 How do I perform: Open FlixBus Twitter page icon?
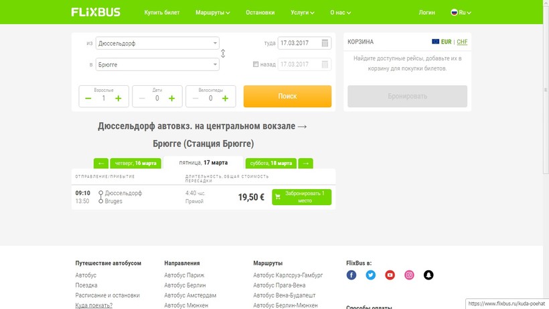pyautogui.click(x=371, y=275)
